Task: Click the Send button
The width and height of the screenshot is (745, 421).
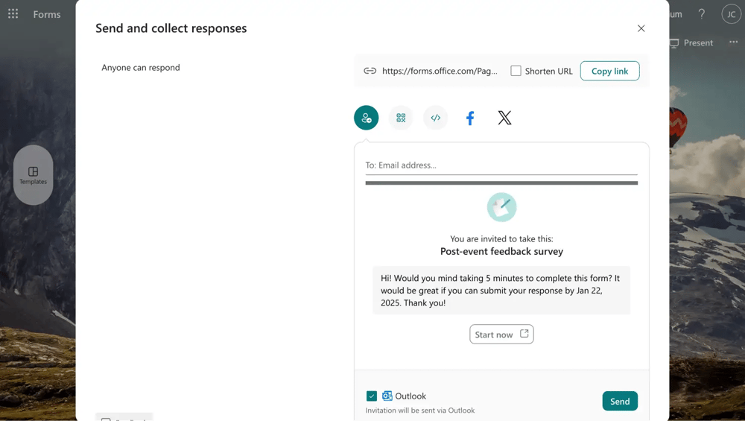Action: click(620, 401)
